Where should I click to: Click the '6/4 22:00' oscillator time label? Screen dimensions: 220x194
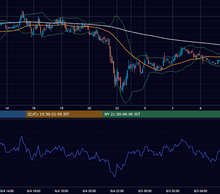point(117,191)
